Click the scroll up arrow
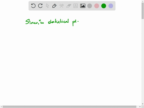Screen dimensions: 144x108 click(143, 1)
